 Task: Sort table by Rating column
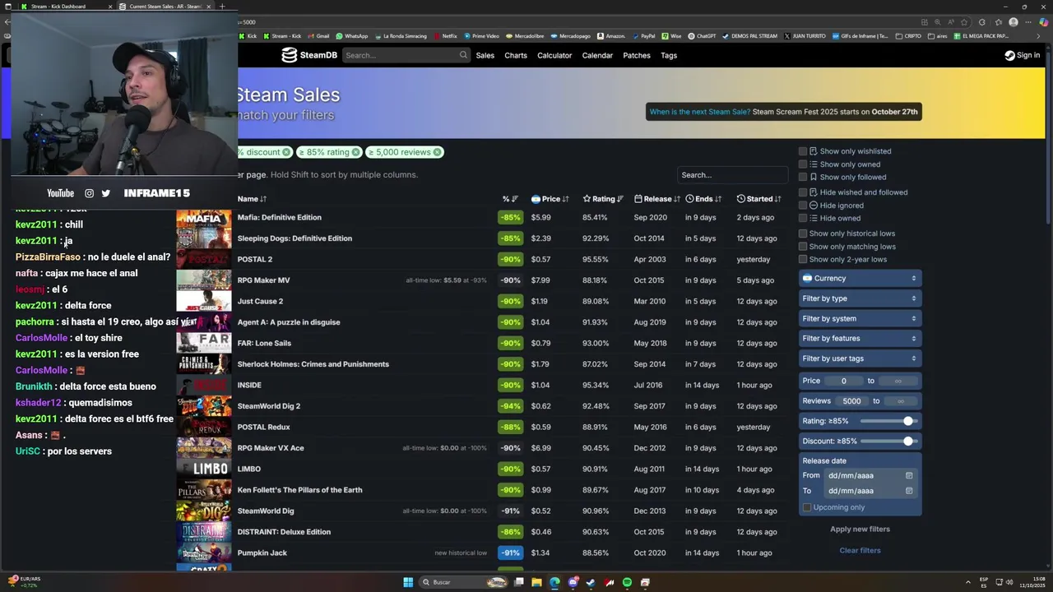tap(603, 199)
